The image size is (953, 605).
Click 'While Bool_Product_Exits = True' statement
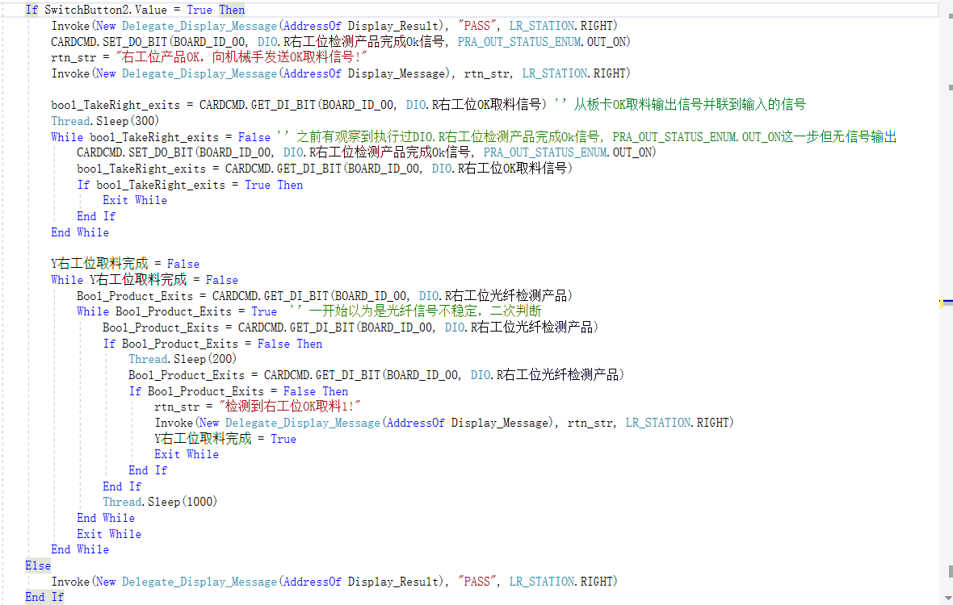(x=177, y=311)
